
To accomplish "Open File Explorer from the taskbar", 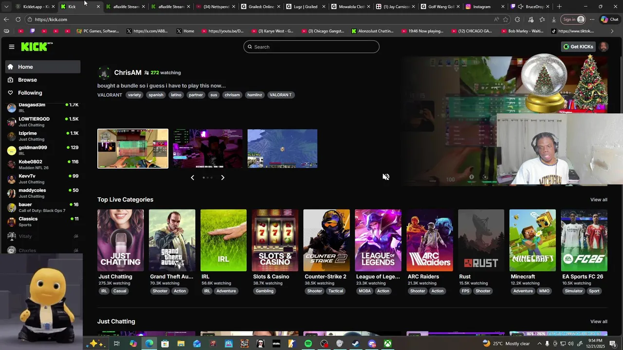I will click(181, 344).
